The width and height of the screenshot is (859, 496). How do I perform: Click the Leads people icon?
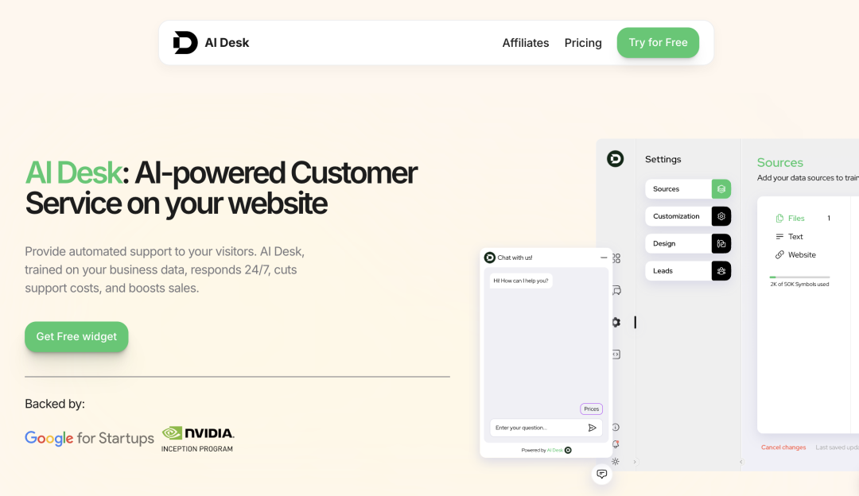(x=721, y=271)
